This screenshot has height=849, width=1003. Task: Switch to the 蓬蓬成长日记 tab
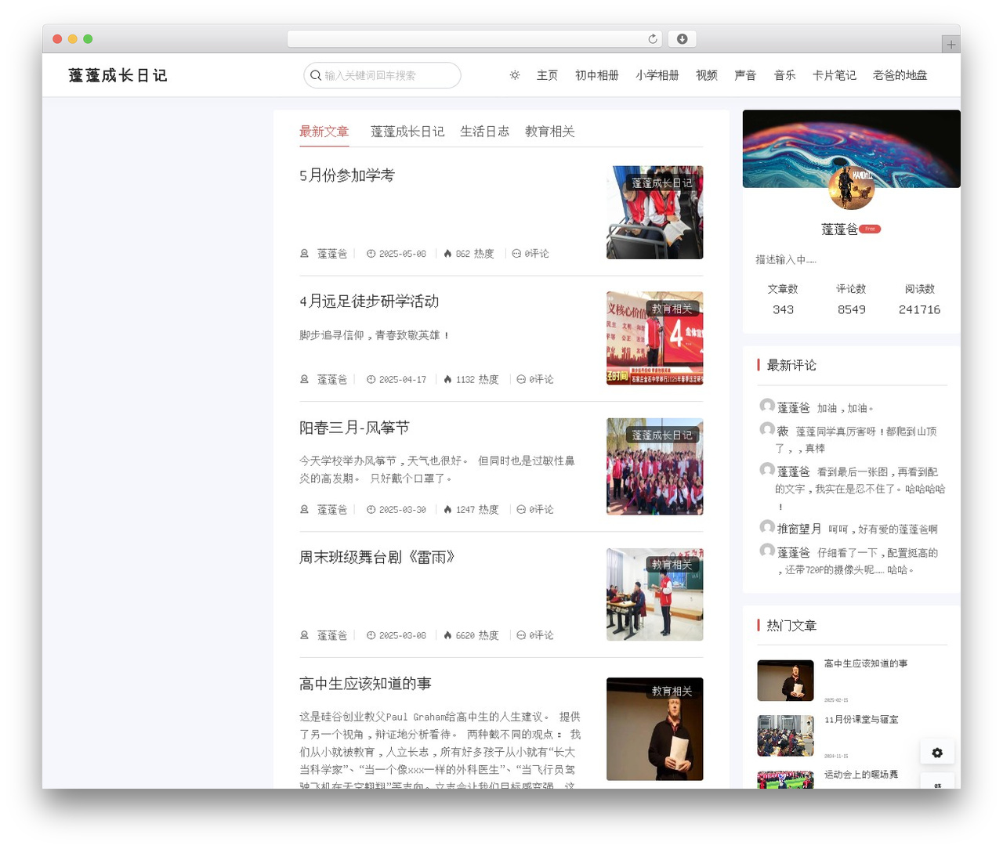(407, 132)
